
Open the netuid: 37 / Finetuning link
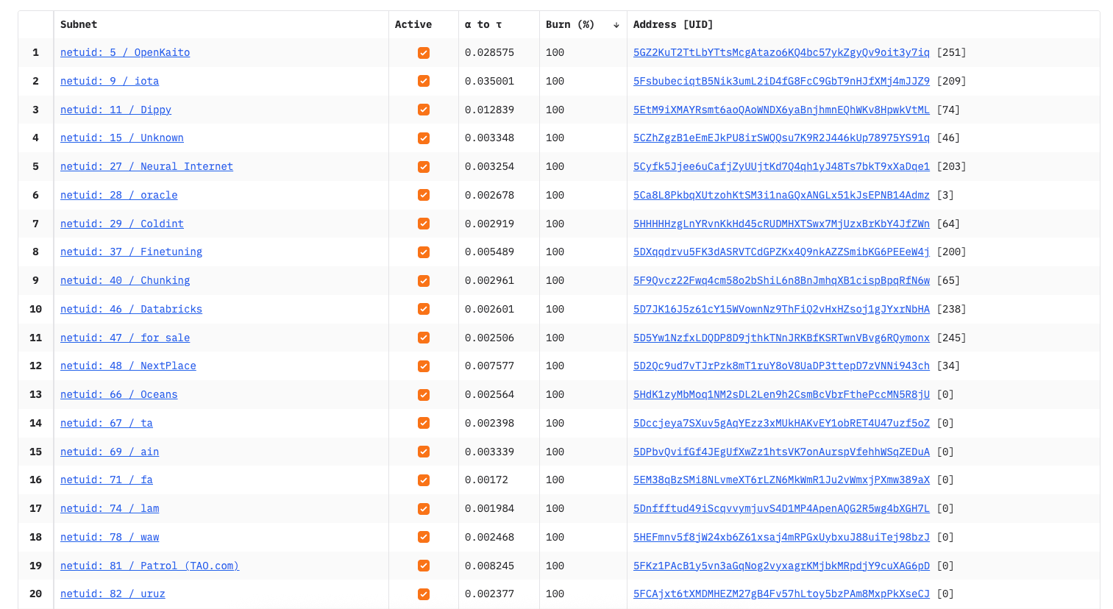[131, 252]
